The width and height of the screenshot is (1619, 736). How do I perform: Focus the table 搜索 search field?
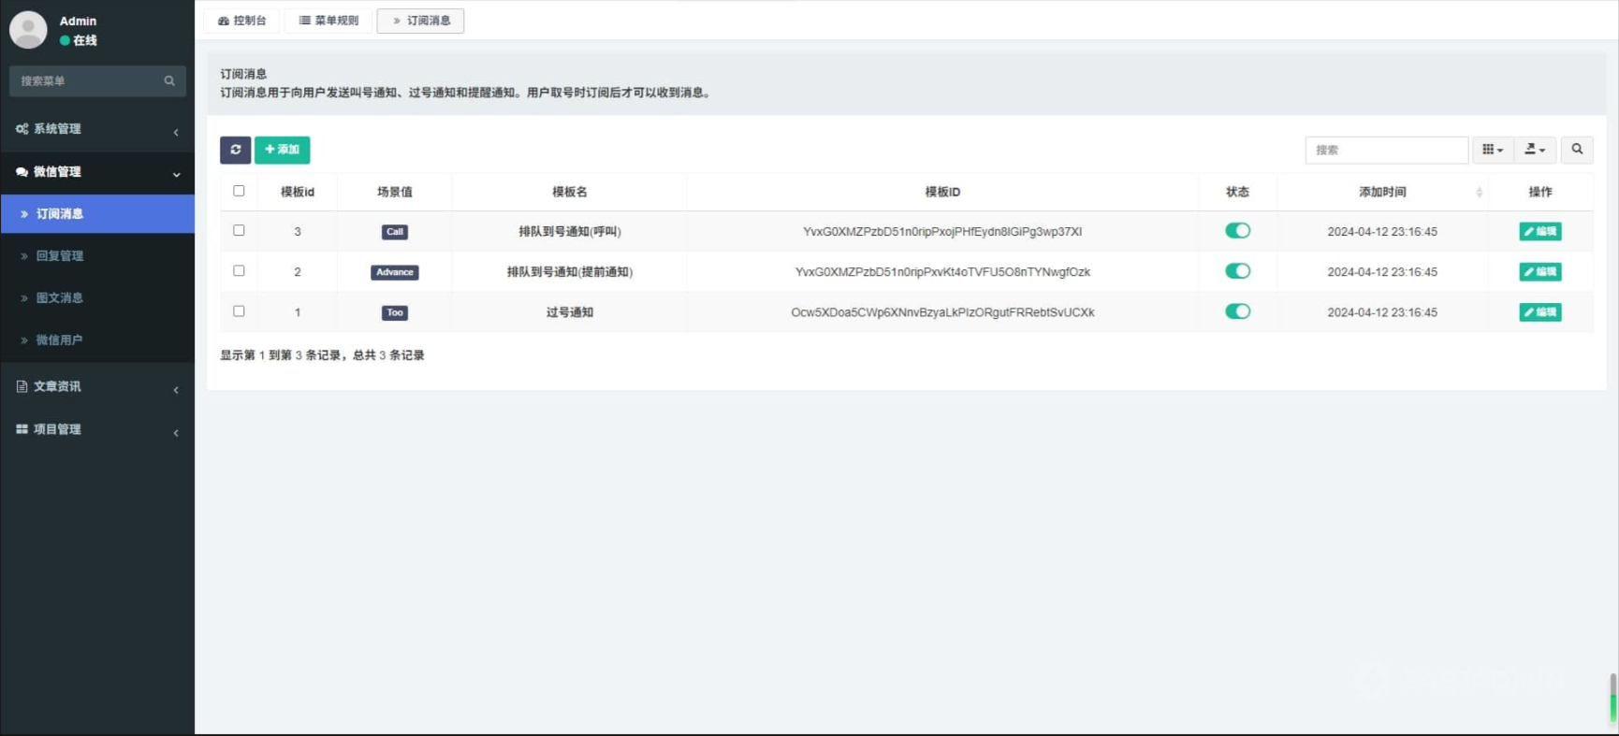[1386, 150]
